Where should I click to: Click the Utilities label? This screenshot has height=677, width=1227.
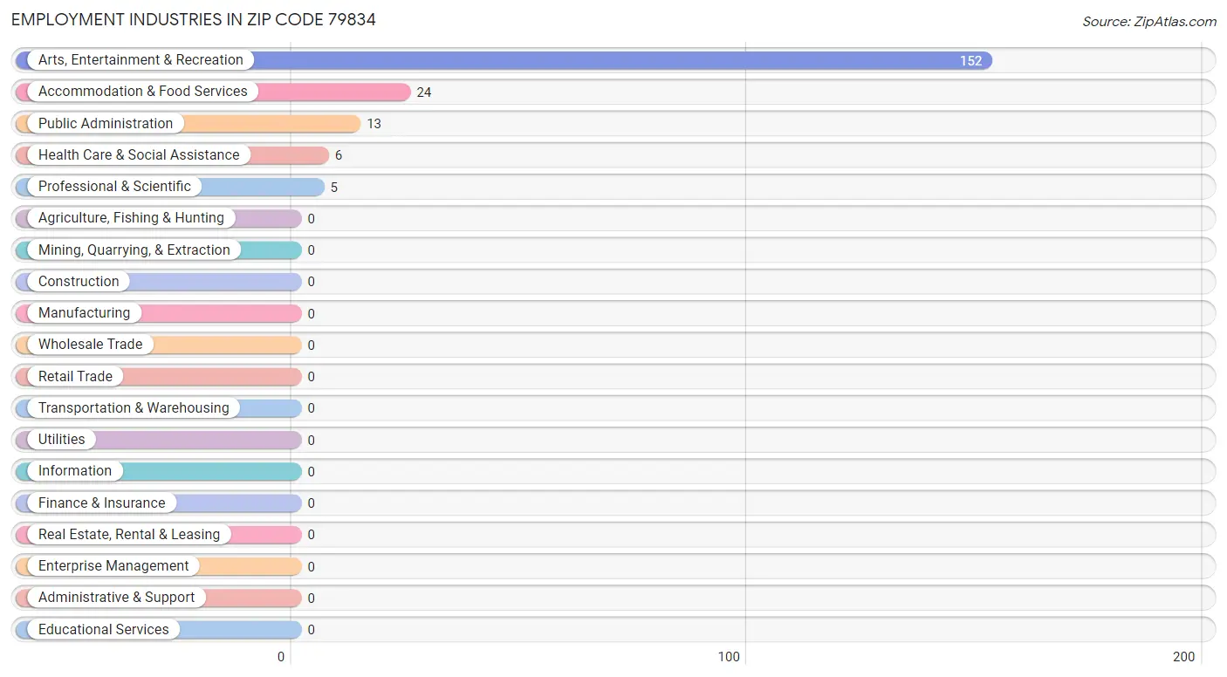pos(62,440)
